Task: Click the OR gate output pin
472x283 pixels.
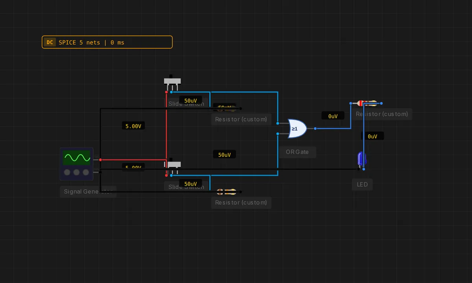Action: pyautogui.click(x=315, y=129)
